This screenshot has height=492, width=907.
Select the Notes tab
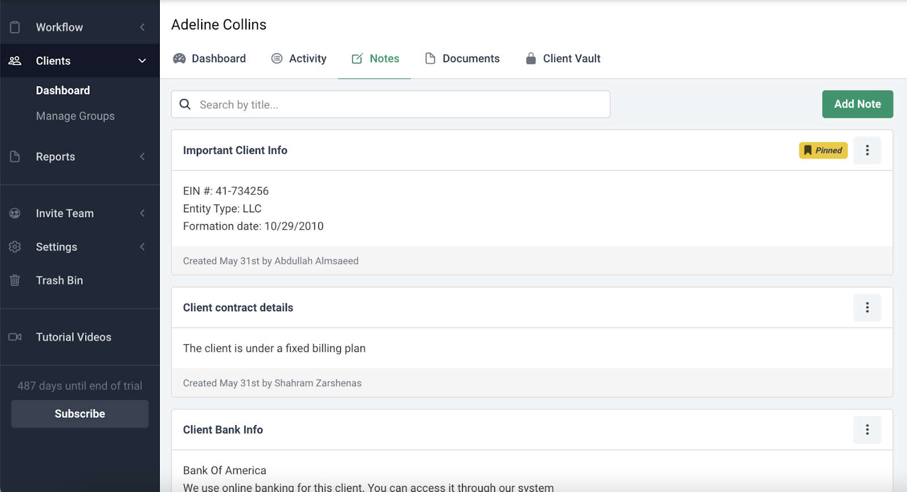coord(375,58)
